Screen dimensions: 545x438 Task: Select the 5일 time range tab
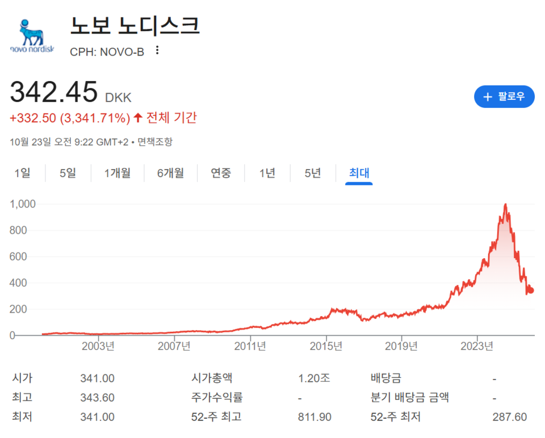coord(68,173)
